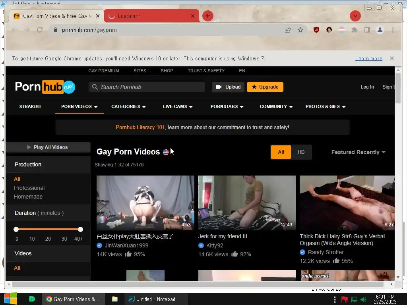Click the browser forward arrow

pyautogui.click(x=27, y=30)
